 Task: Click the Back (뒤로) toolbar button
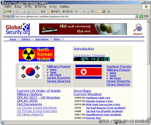pyautogui.click(x=7, y=11)
